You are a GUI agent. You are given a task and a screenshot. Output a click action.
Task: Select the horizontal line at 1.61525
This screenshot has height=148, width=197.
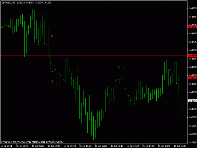(x=94, y=27)
